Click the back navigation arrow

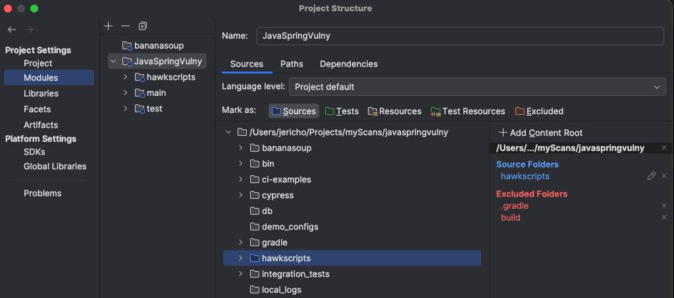pyautogui.click(x=12, y=30)
